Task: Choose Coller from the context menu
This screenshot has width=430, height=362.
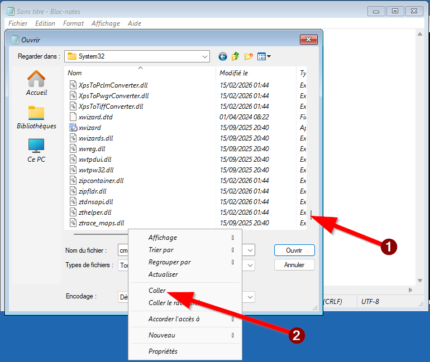Action: 157,291
